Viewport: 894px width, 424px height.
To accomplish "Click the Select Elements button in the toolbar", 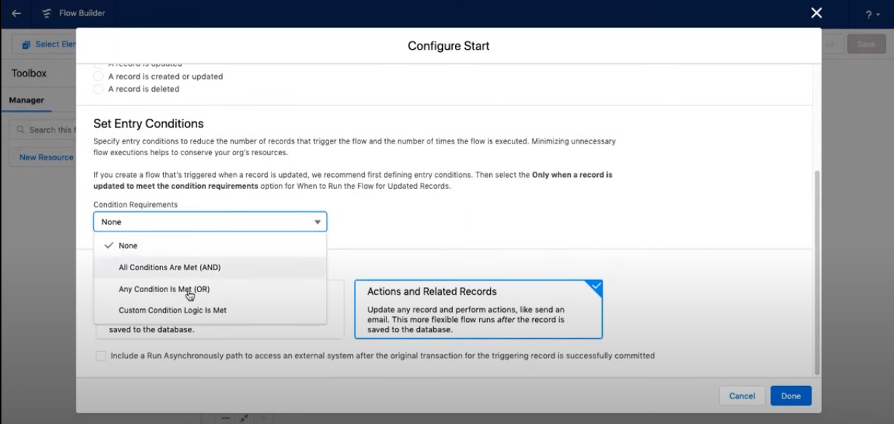I will coord(44,44).
